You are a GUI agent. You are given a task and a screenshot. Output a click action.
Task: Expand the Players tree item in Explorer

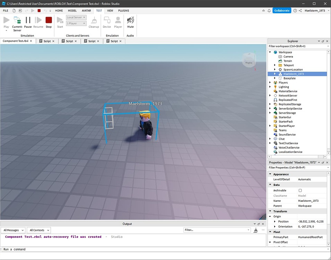coord(270,83)
